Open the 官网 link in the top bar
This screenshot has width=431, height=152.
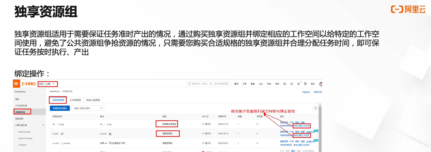(x=277, y=84)
